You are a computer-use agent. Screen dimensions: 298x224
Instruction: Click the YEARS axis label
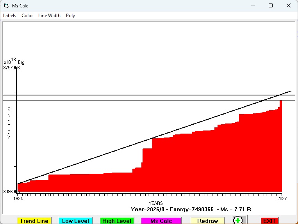point(156,203)
